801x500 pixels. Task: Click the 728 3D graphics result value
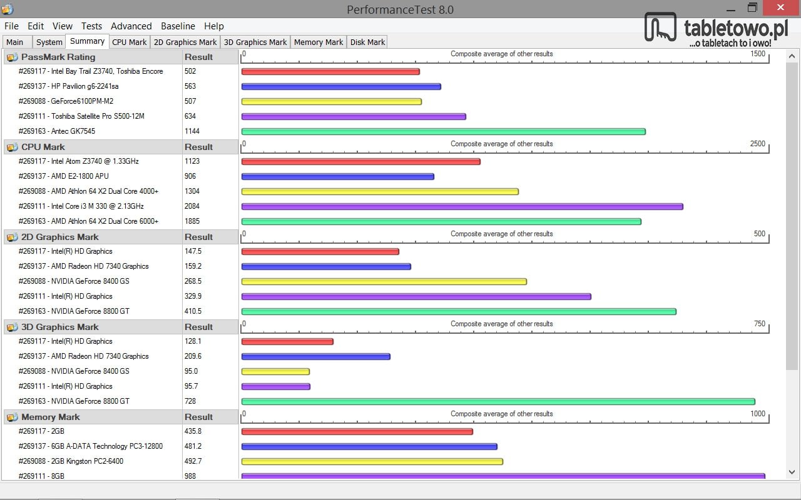point(190,401)
